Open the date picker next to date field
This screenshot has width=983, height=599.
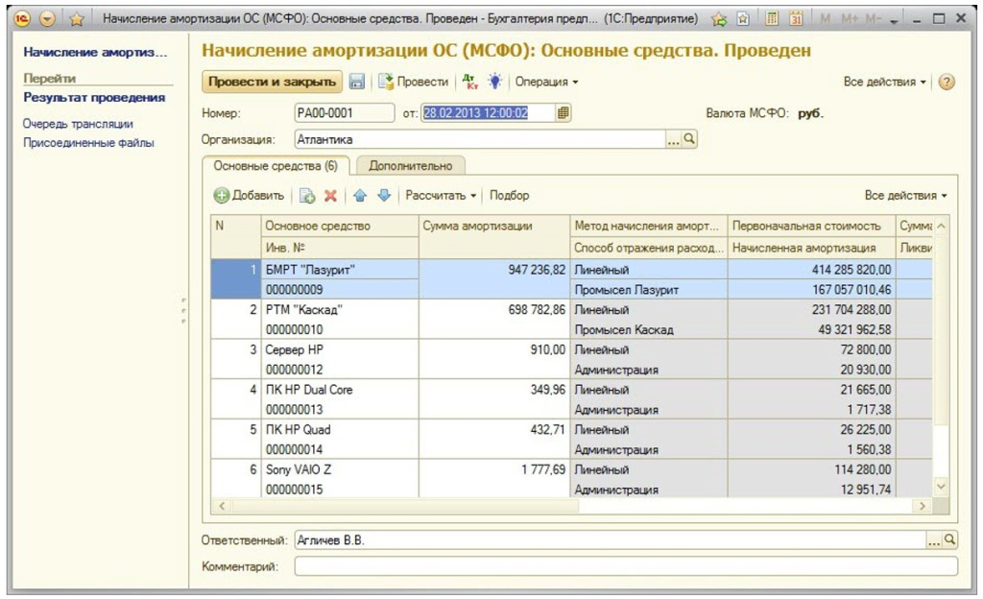pyautogui.click(x=563, y=112)
